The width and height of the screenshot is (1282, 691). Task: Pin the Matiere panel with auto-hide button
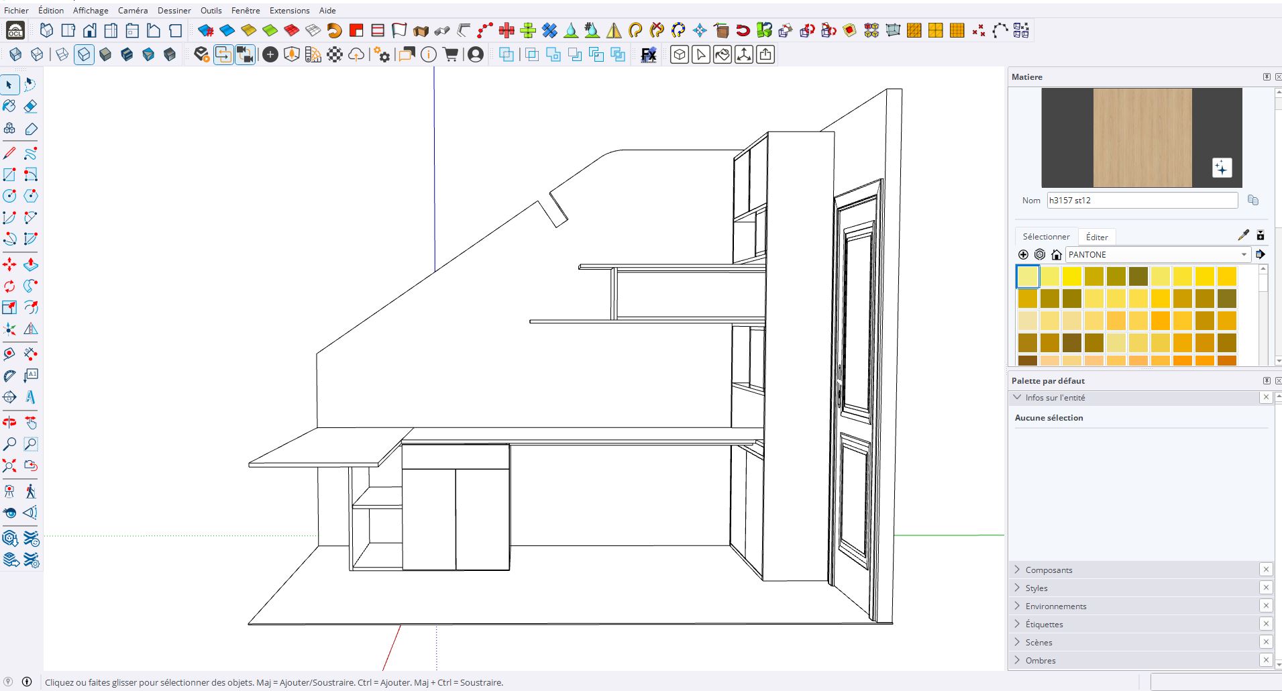click(1267, 77)
